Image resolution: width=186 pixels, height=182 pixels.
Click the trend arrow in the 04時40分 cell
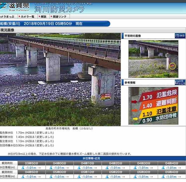(x=179, y=168)
